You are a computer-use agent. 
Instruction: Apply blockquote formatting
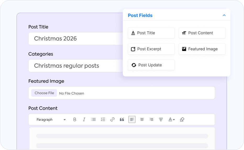pos(122,119)
